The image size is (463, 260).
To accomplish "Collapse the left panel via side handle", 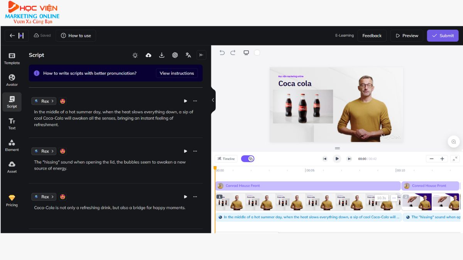I will click(x=213, y=100).
